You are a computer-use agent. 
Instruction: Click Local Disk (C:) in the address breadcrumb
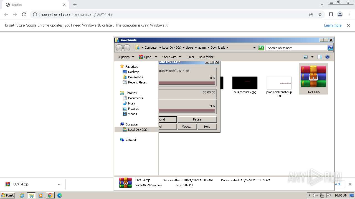172,48
